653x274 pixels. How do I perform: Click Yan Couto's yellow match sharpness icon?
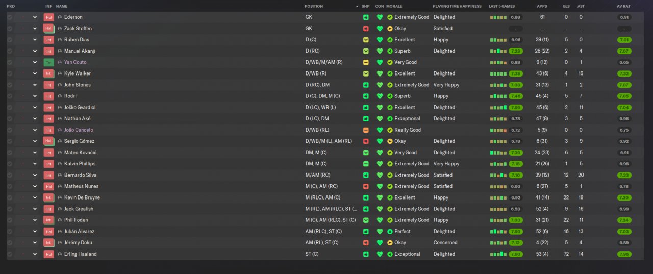coord(366,62)
